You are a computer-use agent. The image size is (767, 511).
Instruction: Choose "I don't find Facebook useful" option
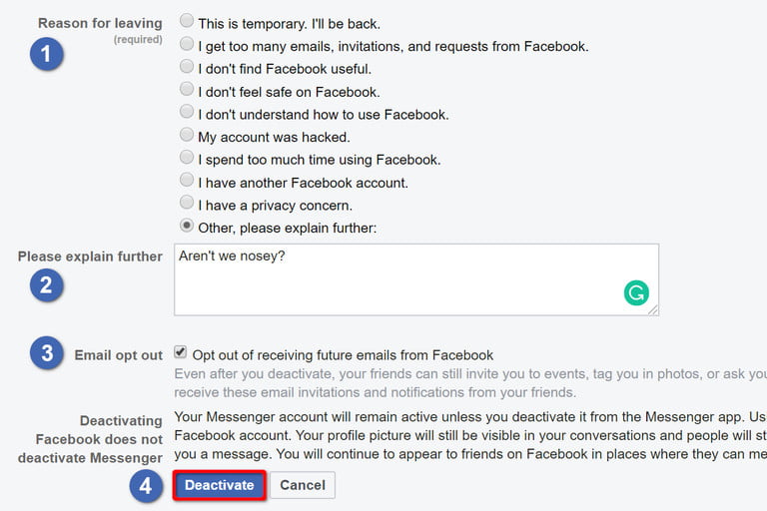click(x=187, y=67)
